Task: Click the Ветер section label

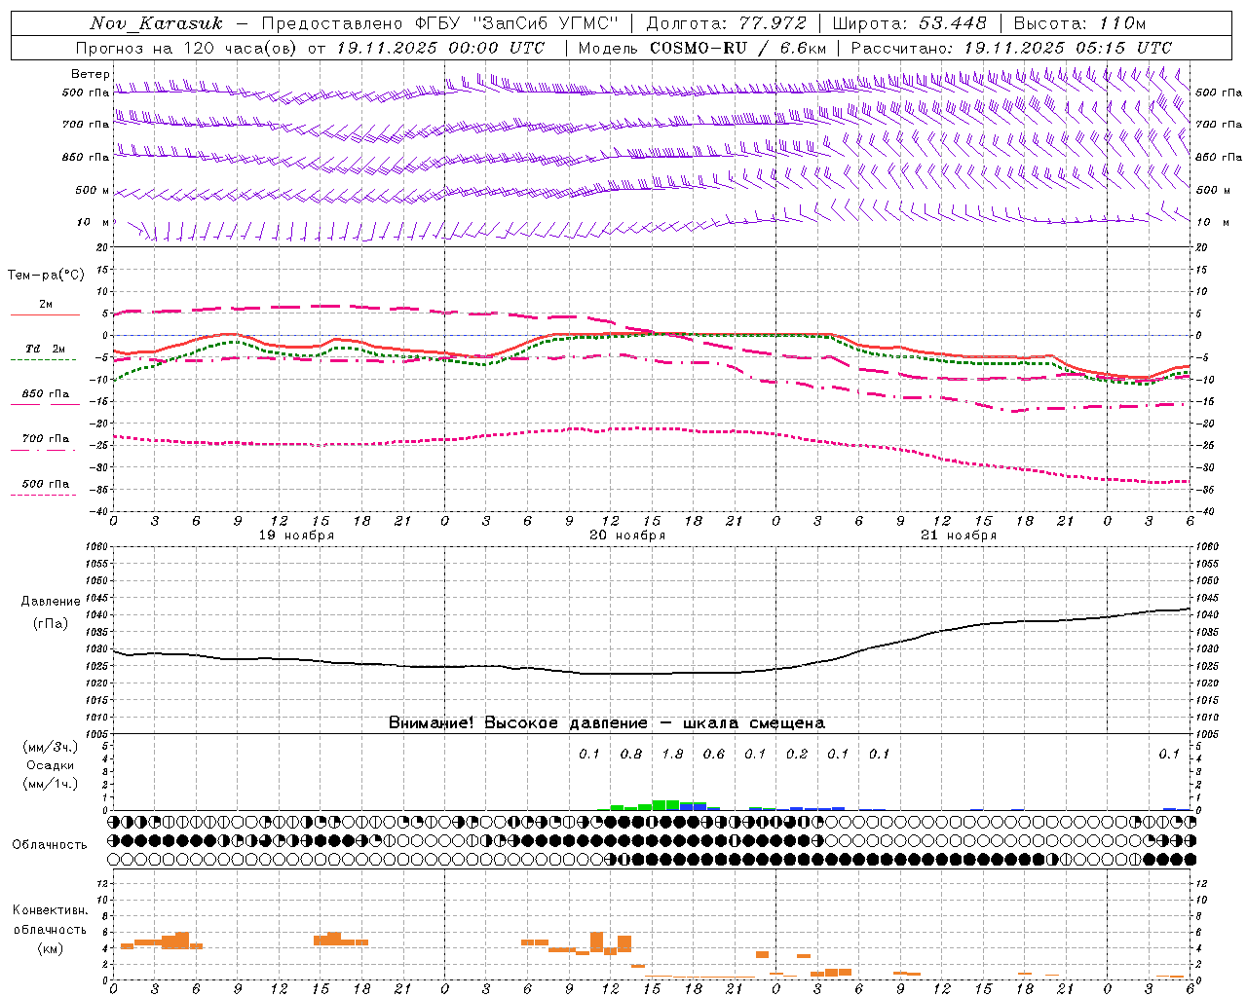Action: coord(91,74)
